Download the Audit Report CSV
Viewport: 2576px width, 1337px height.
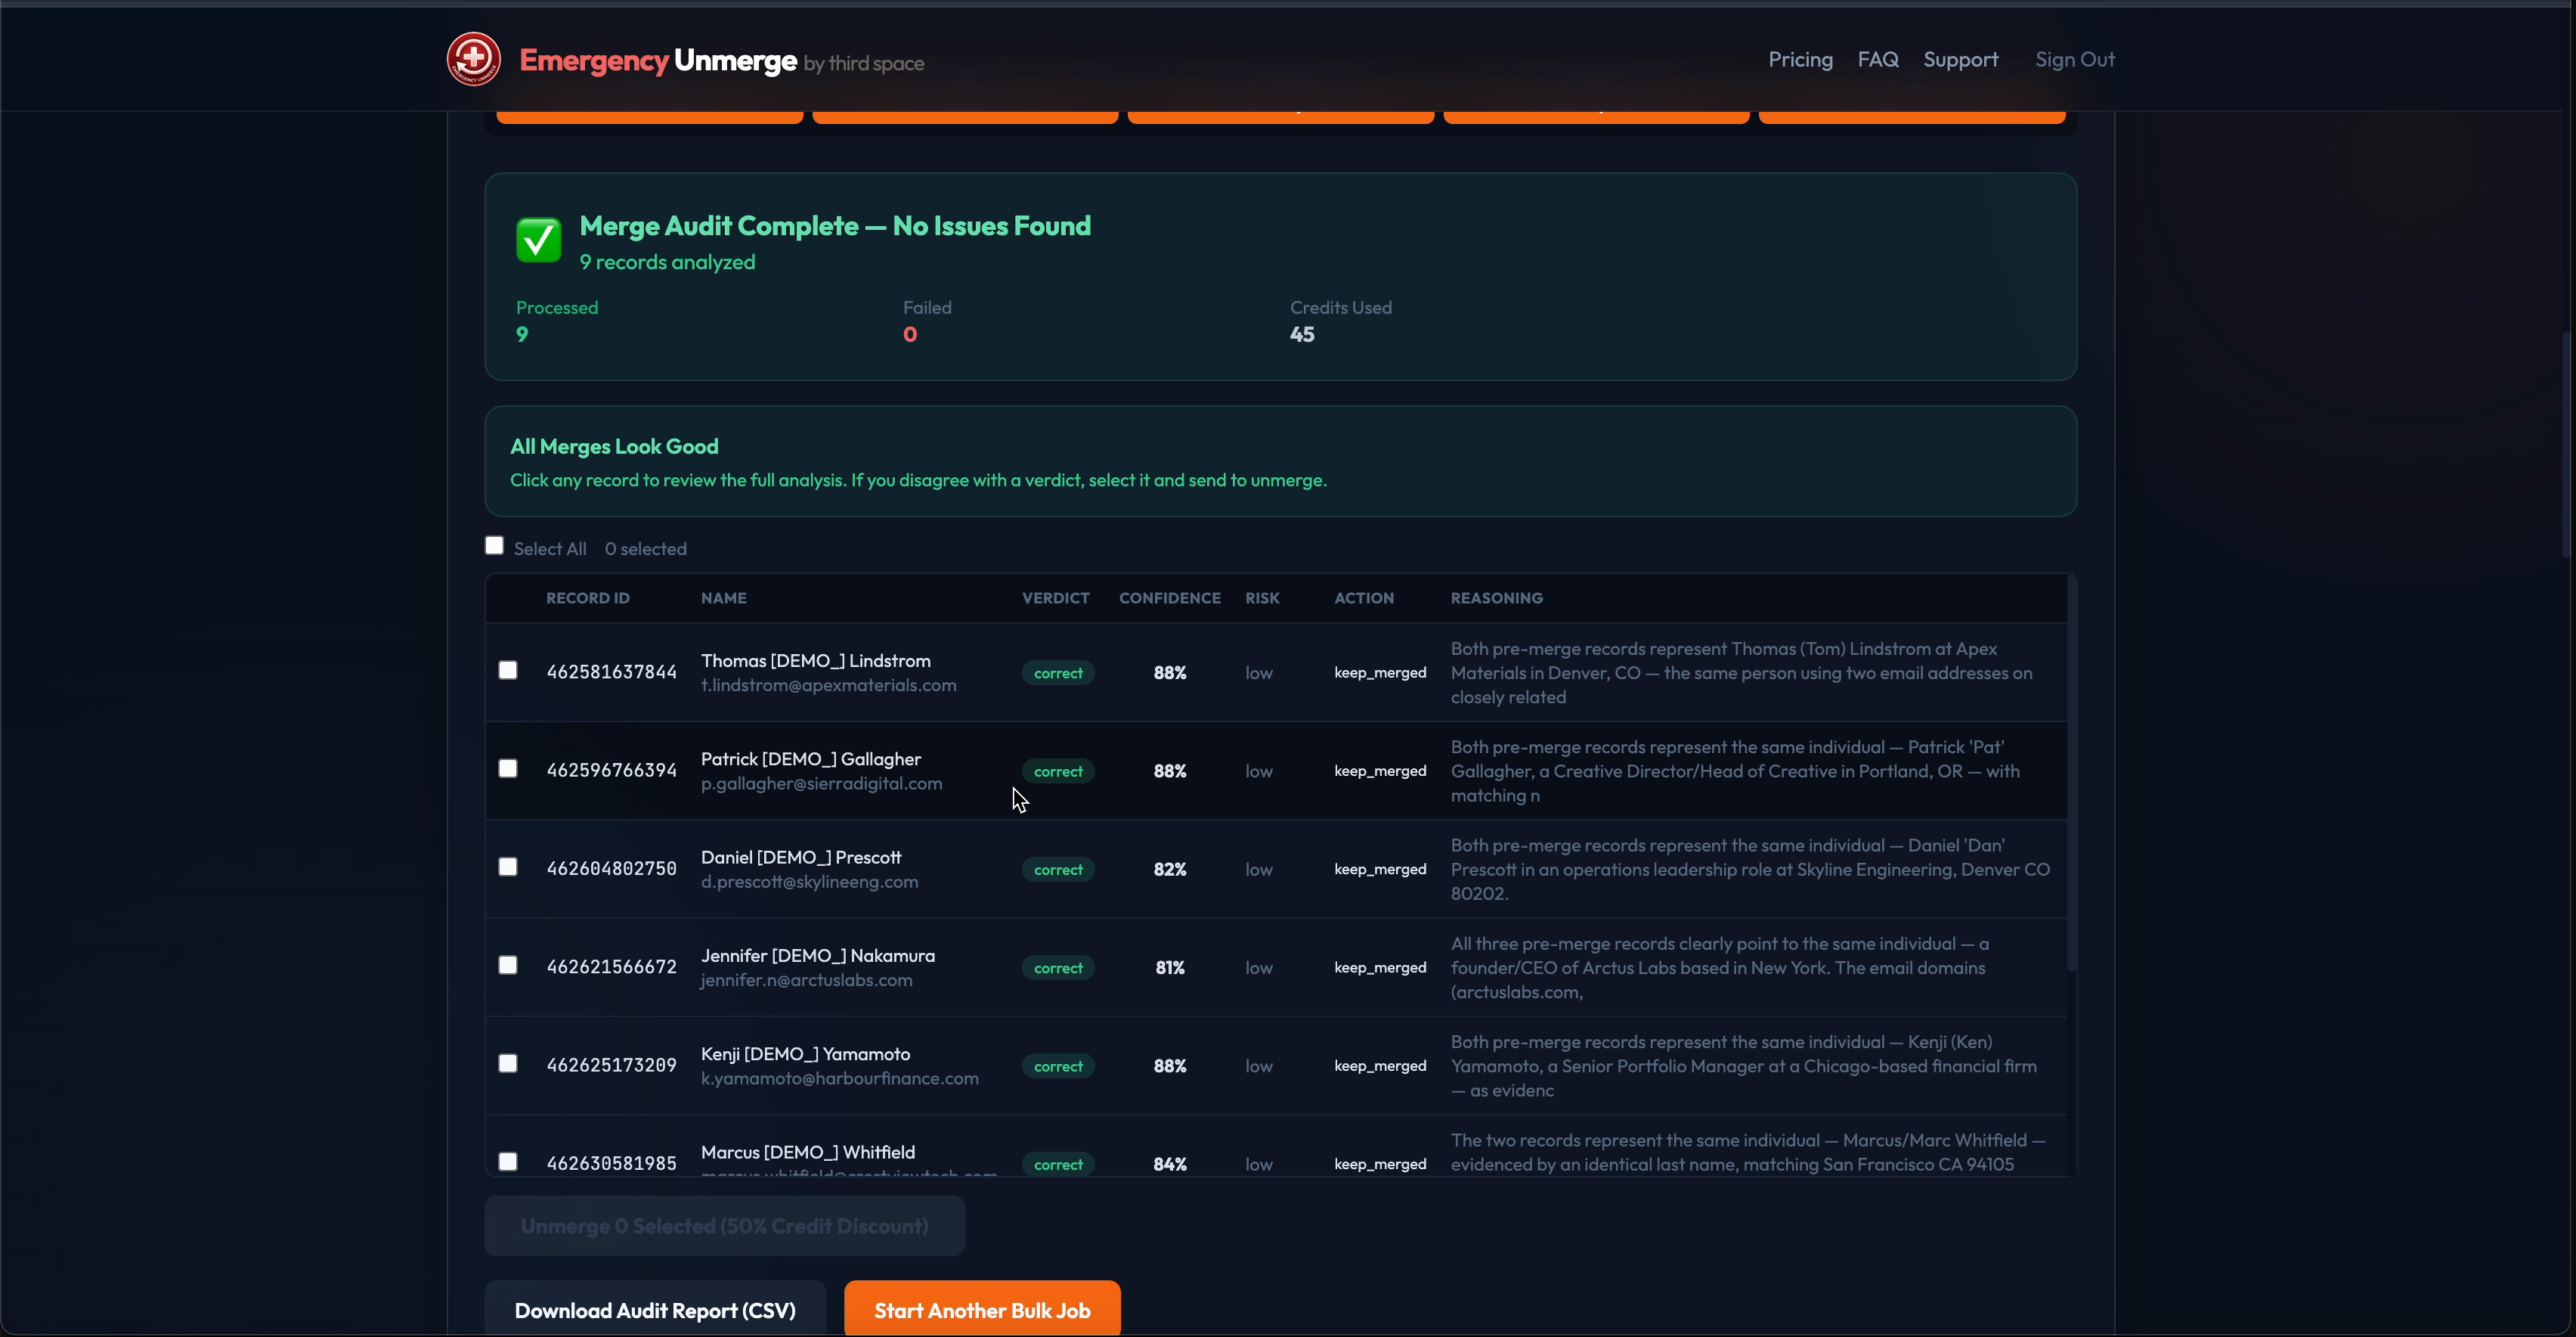(655, 1310)
